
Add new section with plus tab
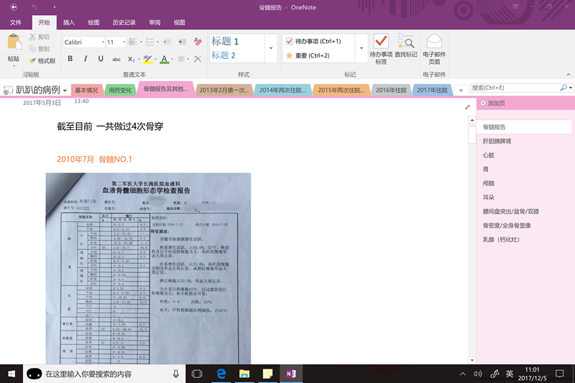pos(461,90)
